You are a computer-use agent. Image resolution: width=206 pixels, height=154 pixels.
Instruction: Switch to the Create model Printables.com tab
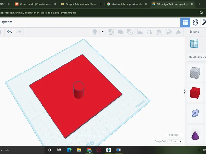[35, 4]
